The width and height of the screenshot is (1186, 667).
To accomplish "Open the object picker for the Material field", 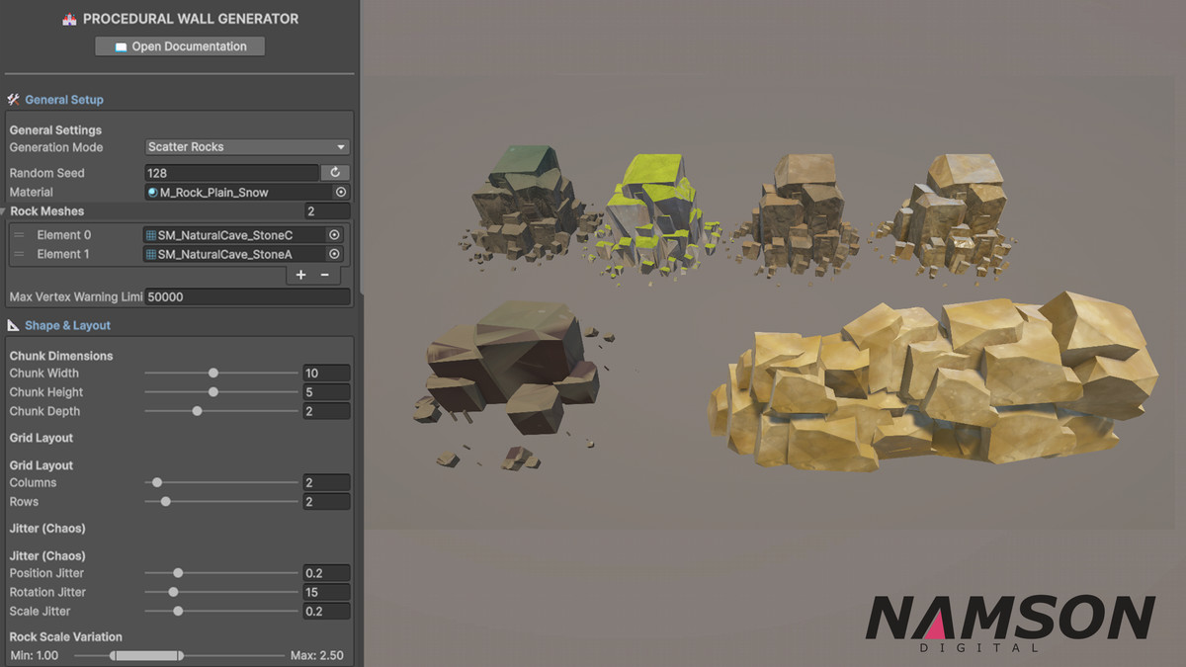I will coord(341,193).
